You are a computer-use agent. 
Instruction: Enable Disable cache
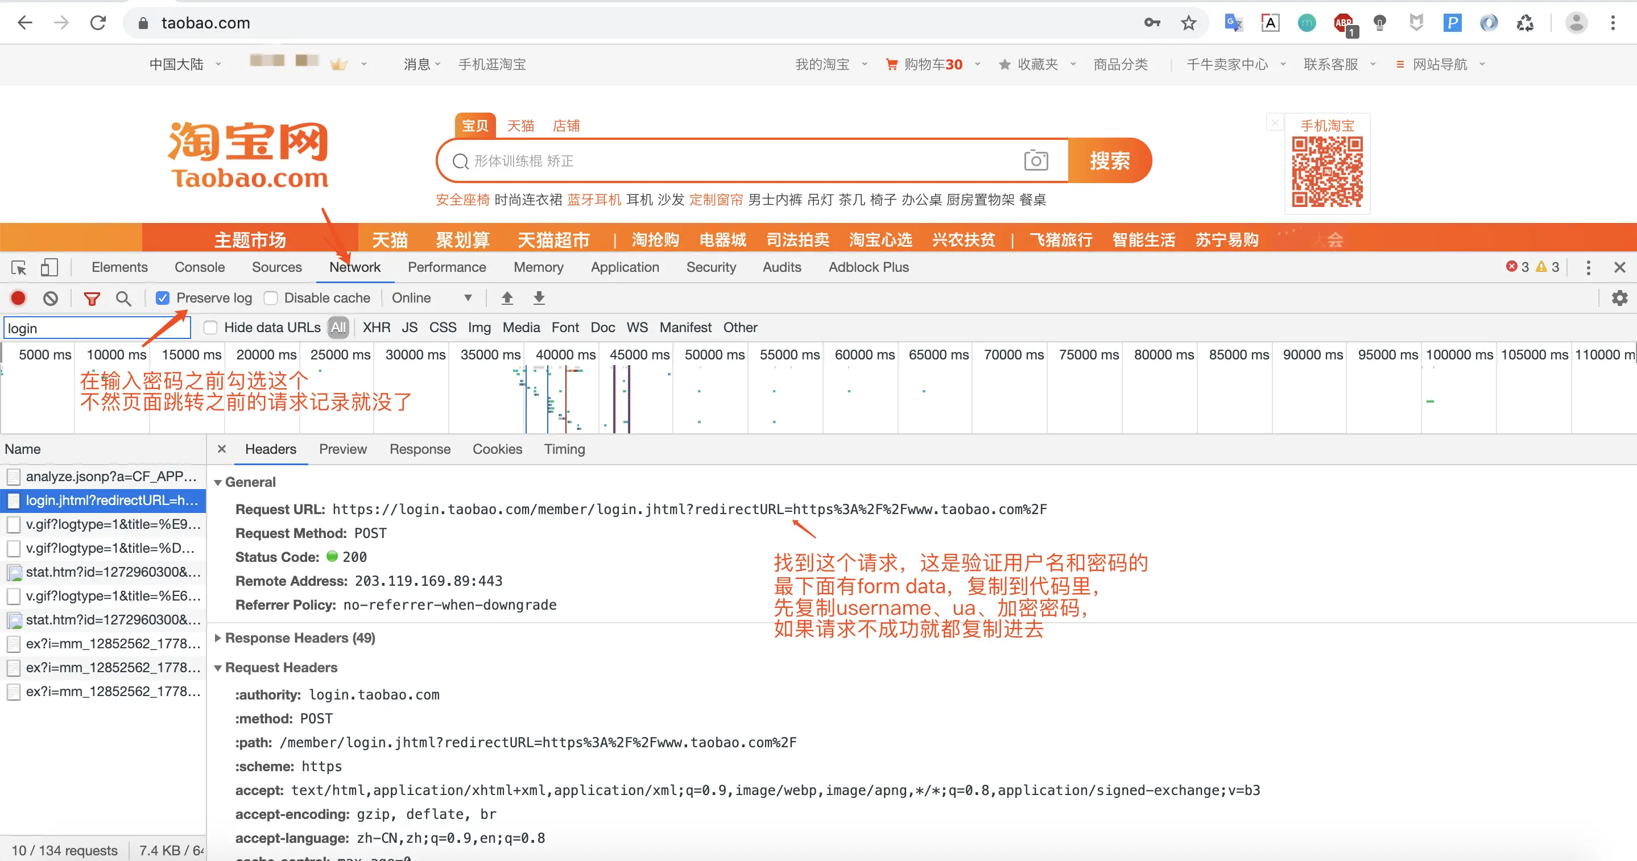pyautogui.click(x=271, y=297)
